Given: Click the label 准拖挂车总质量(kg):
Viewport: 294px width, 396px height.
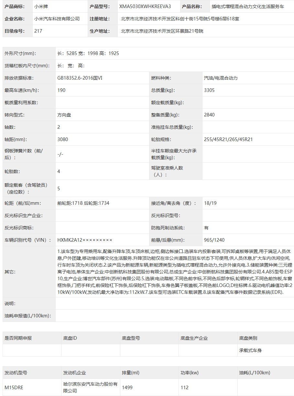Looking at the screenshot, I should [172, 127].
